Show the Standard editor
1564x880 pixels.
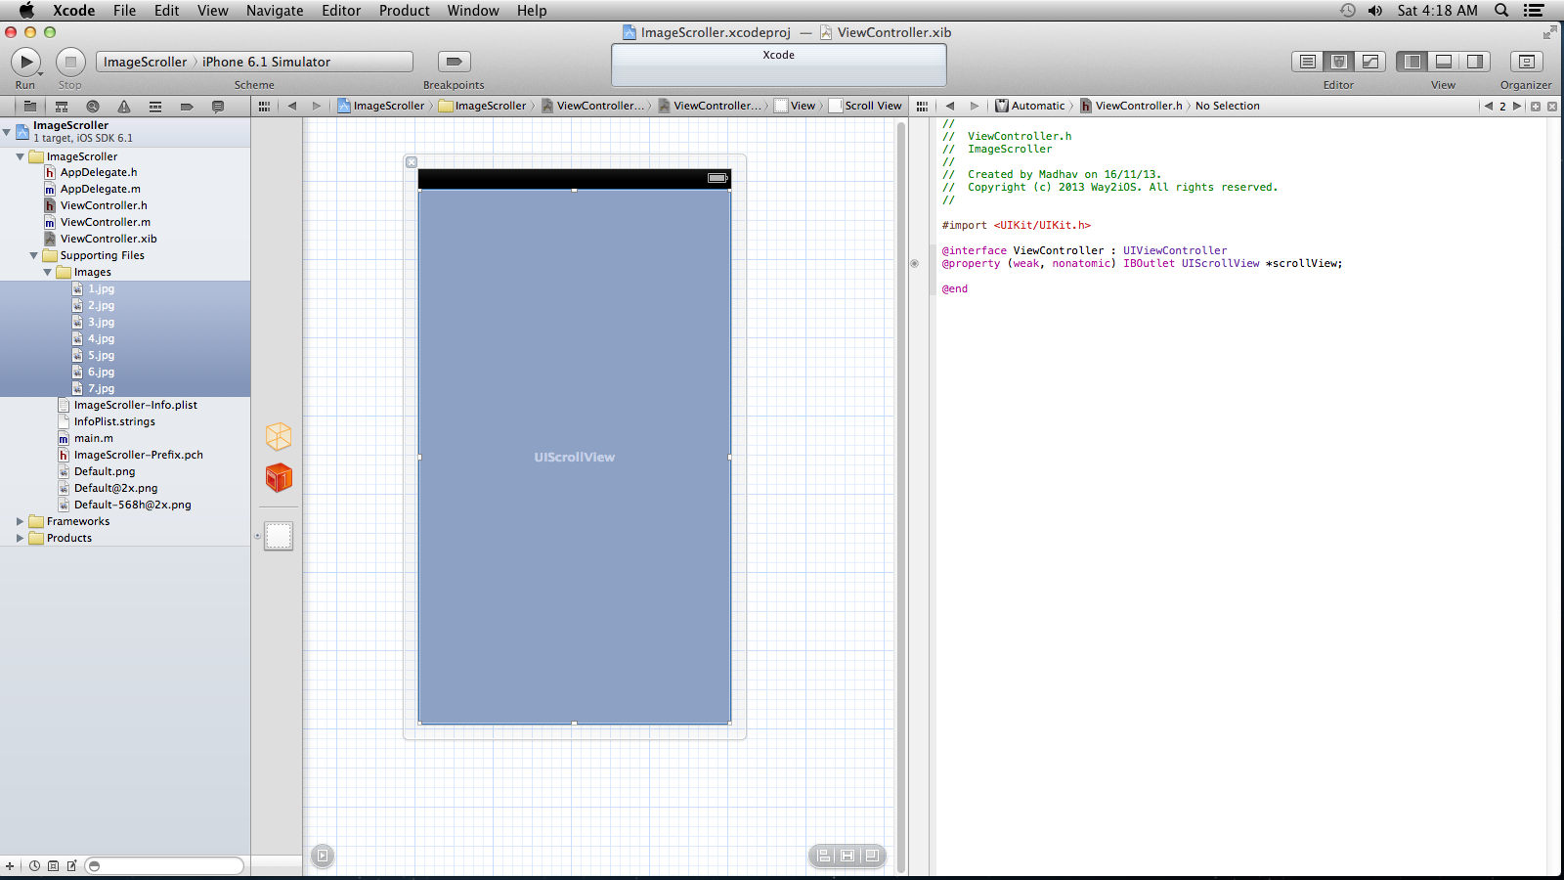coord(1307,62)
